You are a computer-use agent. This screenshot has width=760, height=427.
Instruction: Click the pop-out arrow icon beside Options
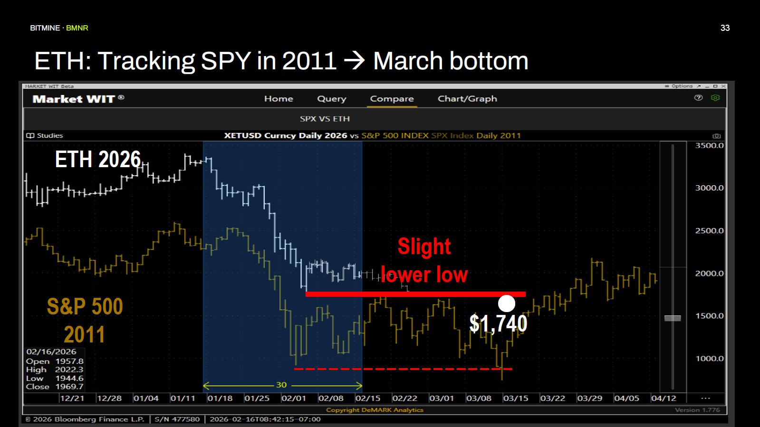[x=699, y=86]
